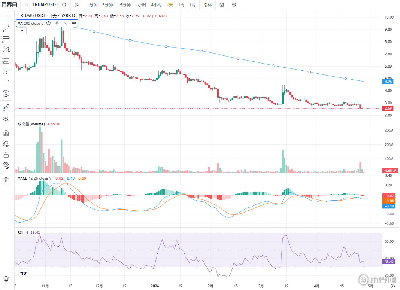Screen dimensions: 400x290
Task: Switch to the 1分钟 timeframe
Action: click(92, 5)
